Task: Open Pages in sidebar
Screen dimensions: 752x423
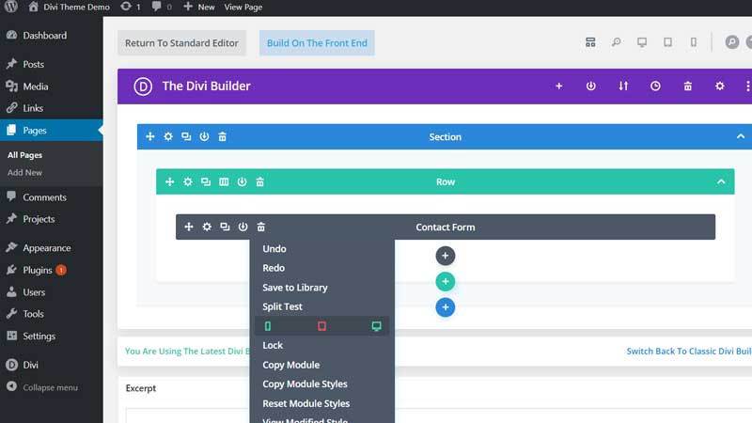Action: (52, 130)
